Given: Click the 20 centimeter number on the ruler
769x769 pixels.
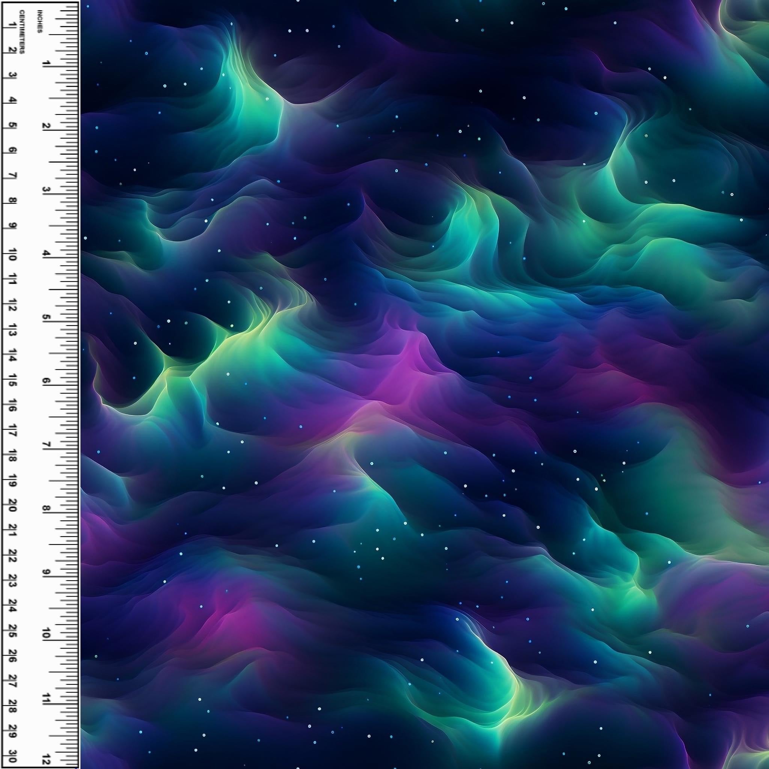Looking at the screenshot, I should pyautogui.click(x=12, y=505).
